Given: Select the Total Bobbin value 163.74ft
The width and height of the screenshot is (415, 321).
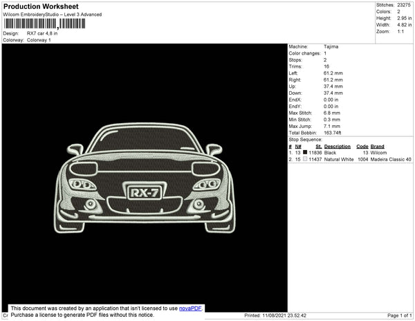Looking at the screenshot, I should [x=334, y=131].
